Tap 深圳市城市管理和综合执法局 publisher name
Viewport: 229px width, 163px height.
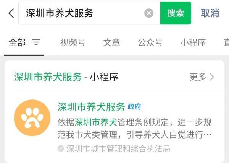click(x=118, y=148)
